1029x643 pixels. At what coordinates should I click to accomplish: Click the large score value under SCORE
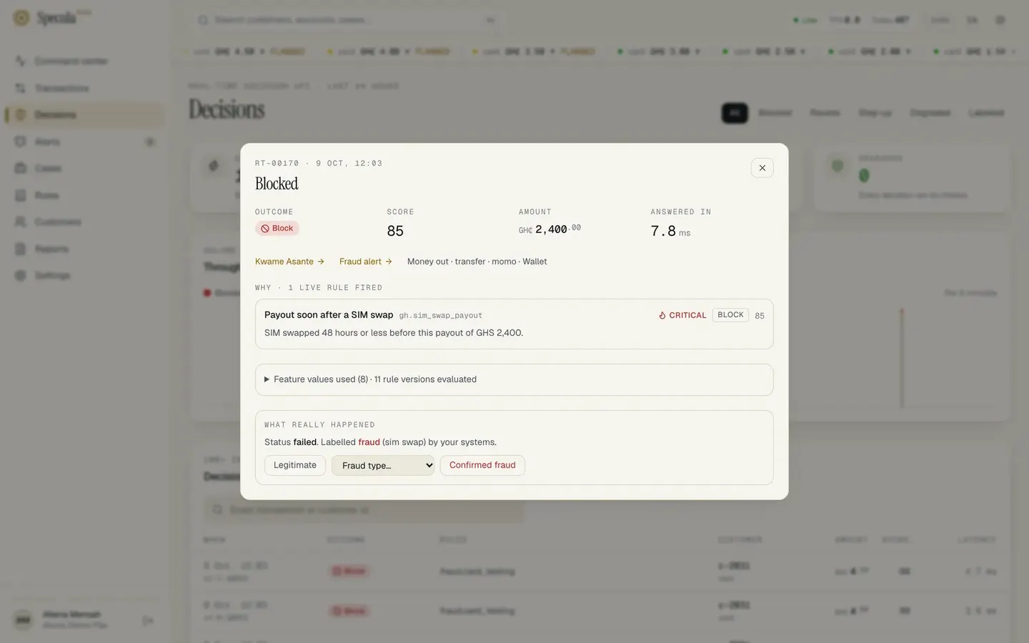(395, 231)
